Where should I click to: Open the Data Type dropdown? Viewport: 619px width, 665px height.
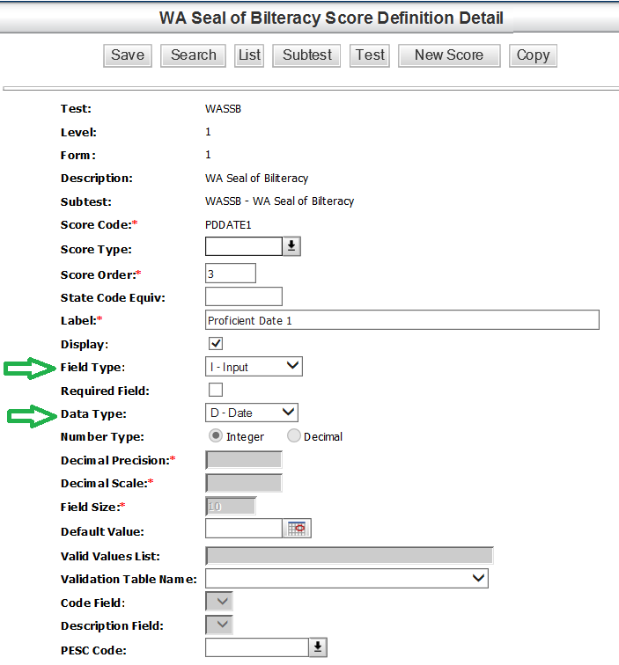252,413
